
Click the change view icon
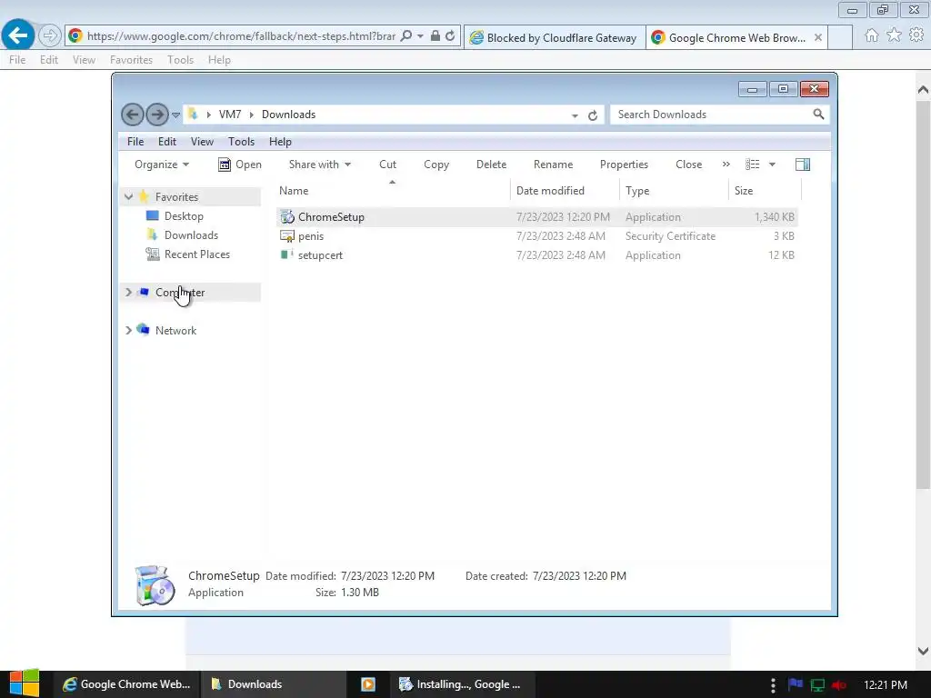tap(752, 165)
